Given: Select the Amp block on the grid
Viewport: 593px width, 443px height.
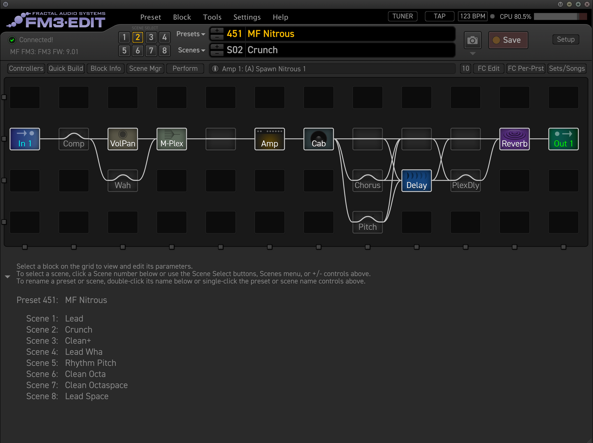Looking at the screenshot, I should coord(269,139).
